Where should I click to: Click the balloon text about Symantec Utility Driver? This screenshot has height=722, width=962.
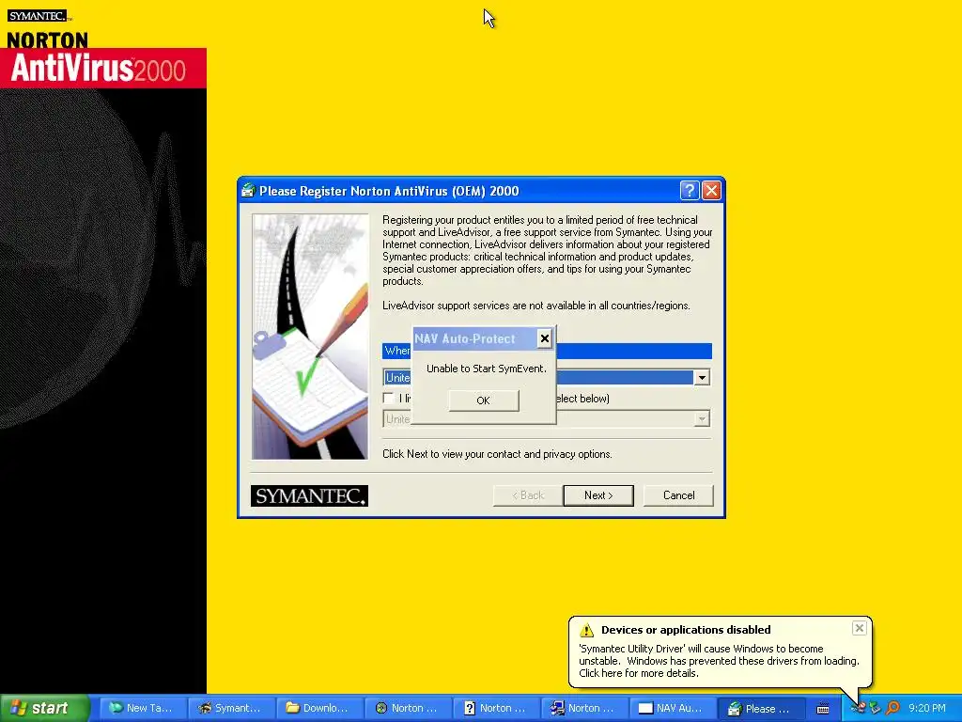click(x=719, y=661)
